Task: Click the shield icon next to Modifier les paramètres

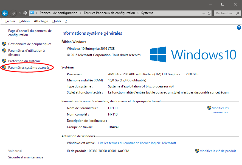Action: (x=209, y=108)
